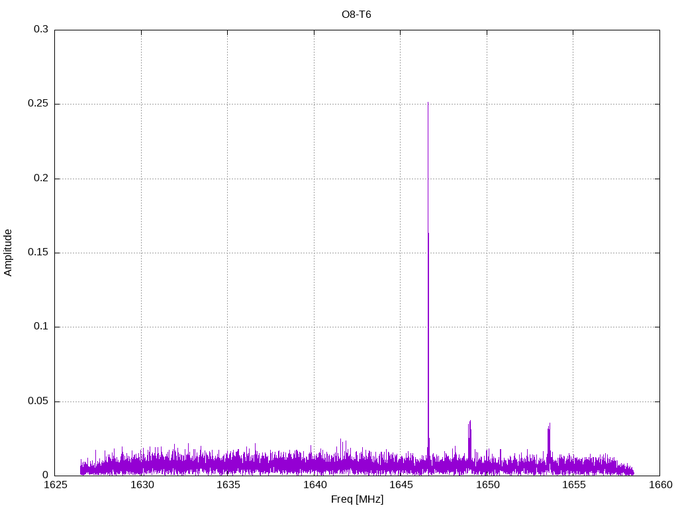The height and width of the screenshot is (508, 678).
Task: Click the 1630 frequency tick label
Action: pos(142,485)
